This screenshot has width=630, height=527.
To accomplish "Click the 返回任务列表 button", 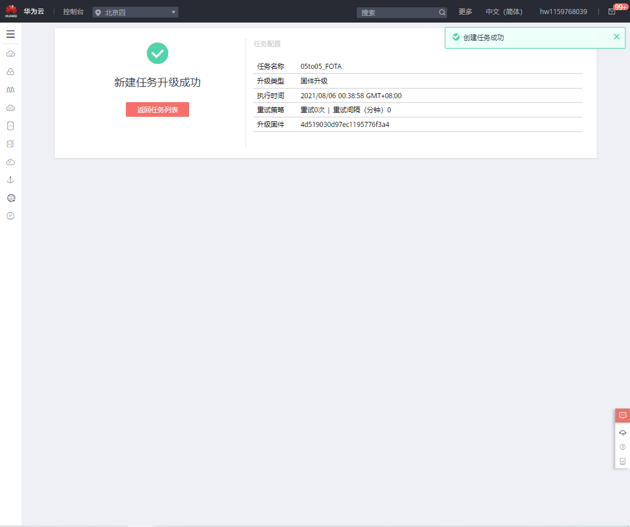I will 158,109.
